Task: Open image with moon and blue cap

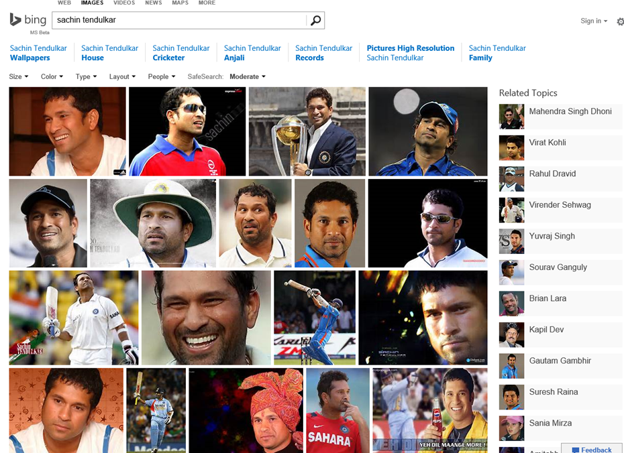Action: (428, 131)
